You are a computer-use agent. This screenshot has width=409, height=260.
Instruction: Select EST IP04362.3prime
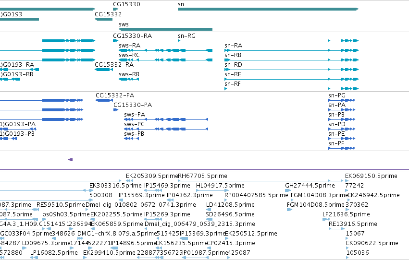tap(170, 200)
